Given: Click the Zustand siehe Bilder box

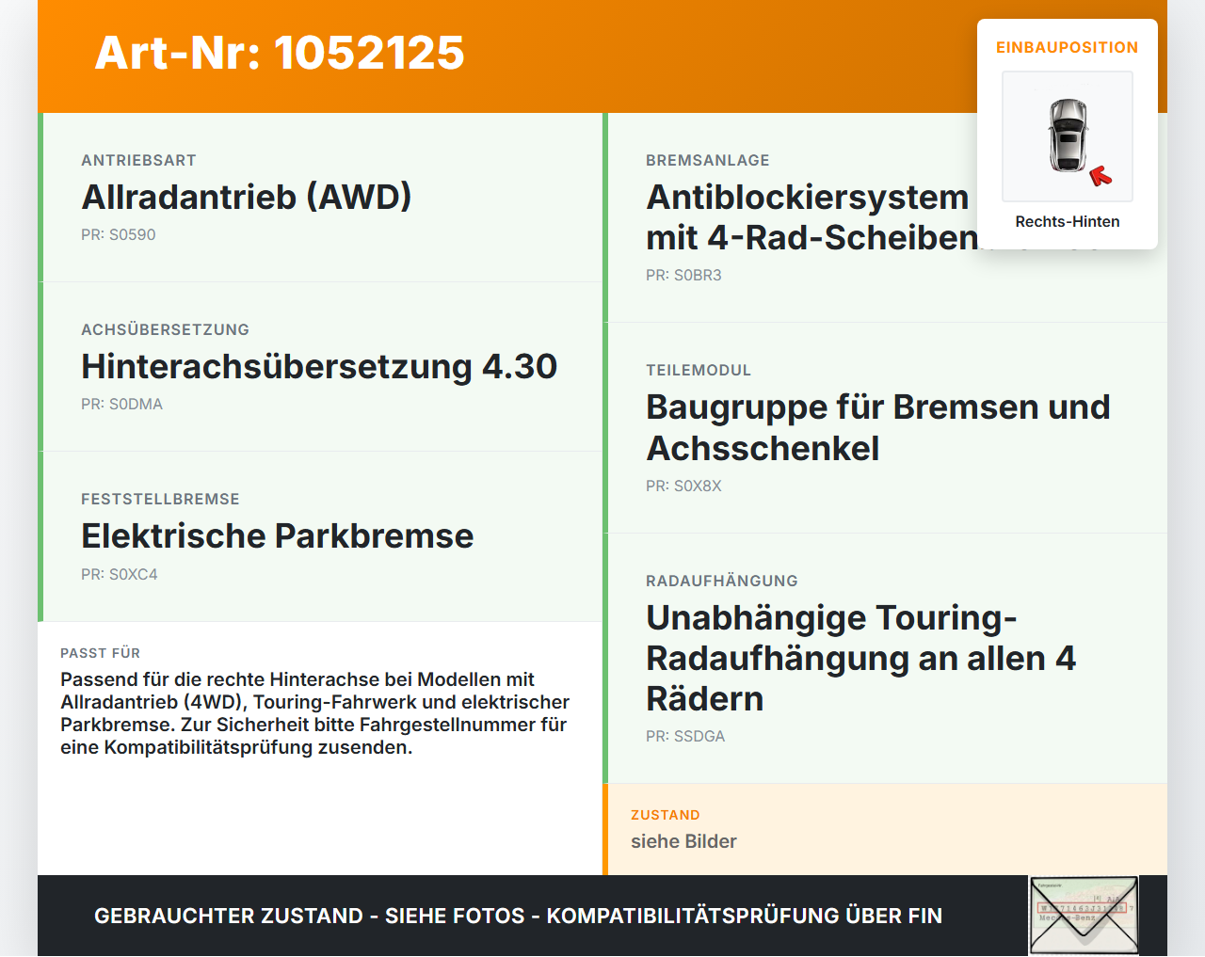Looking at the screenshot, I should coord(885,830).
